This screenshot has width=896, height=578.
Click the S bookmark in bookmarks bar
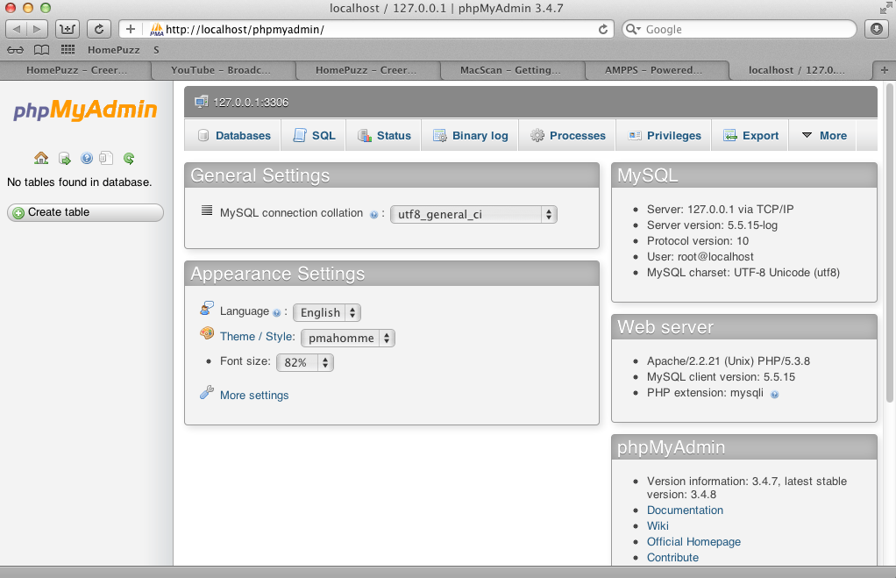click(156, 50)
